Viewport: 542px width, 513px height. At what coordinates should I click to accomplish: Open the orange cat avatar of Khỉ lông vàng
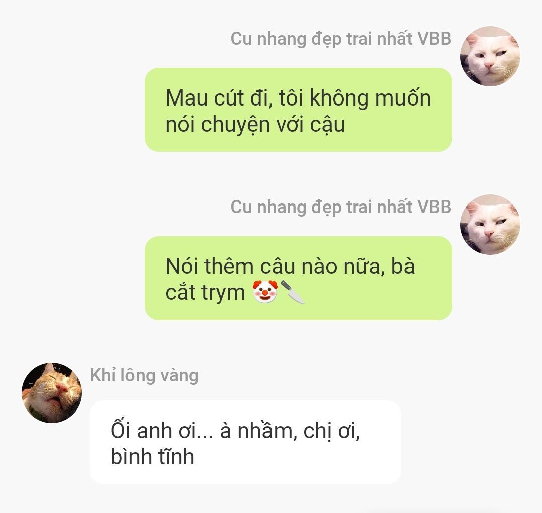tap(52, 392)
